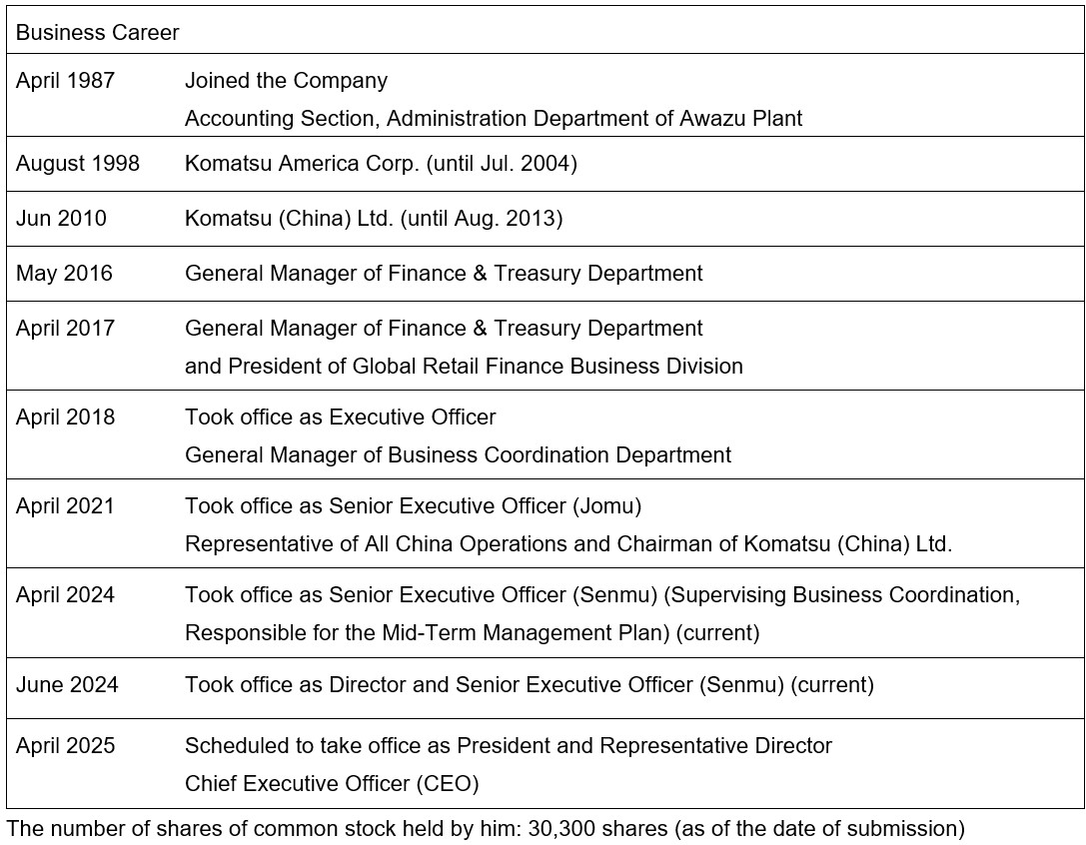Click the Business Coordination Department line

click(x=458, y=455)
